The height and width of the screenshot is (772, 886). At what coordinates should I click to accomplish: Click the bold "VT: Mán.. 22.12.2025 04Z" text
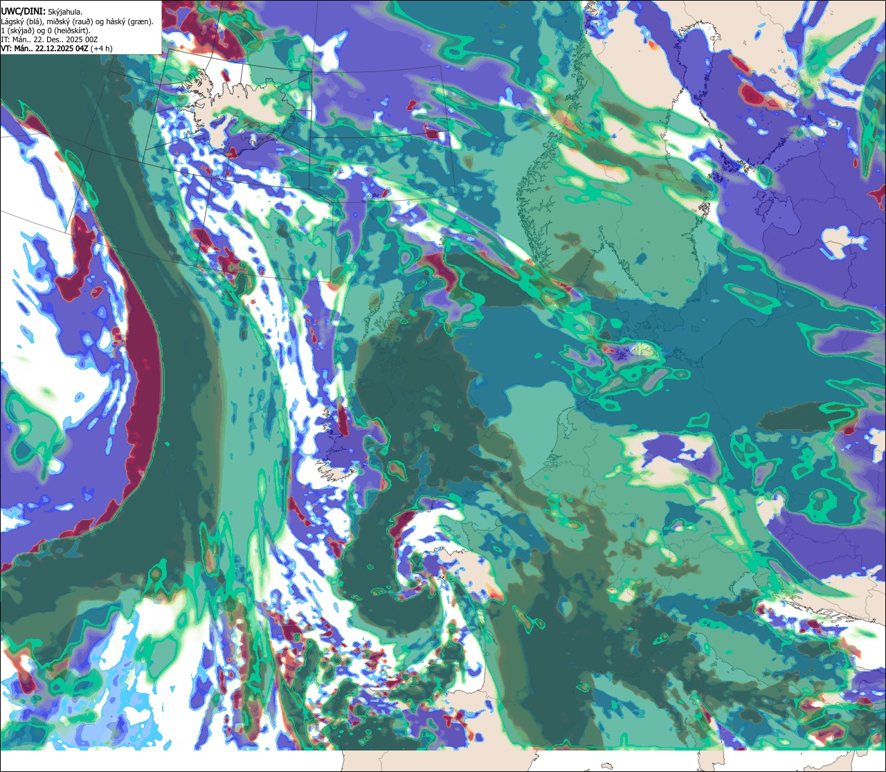[44, 49]
